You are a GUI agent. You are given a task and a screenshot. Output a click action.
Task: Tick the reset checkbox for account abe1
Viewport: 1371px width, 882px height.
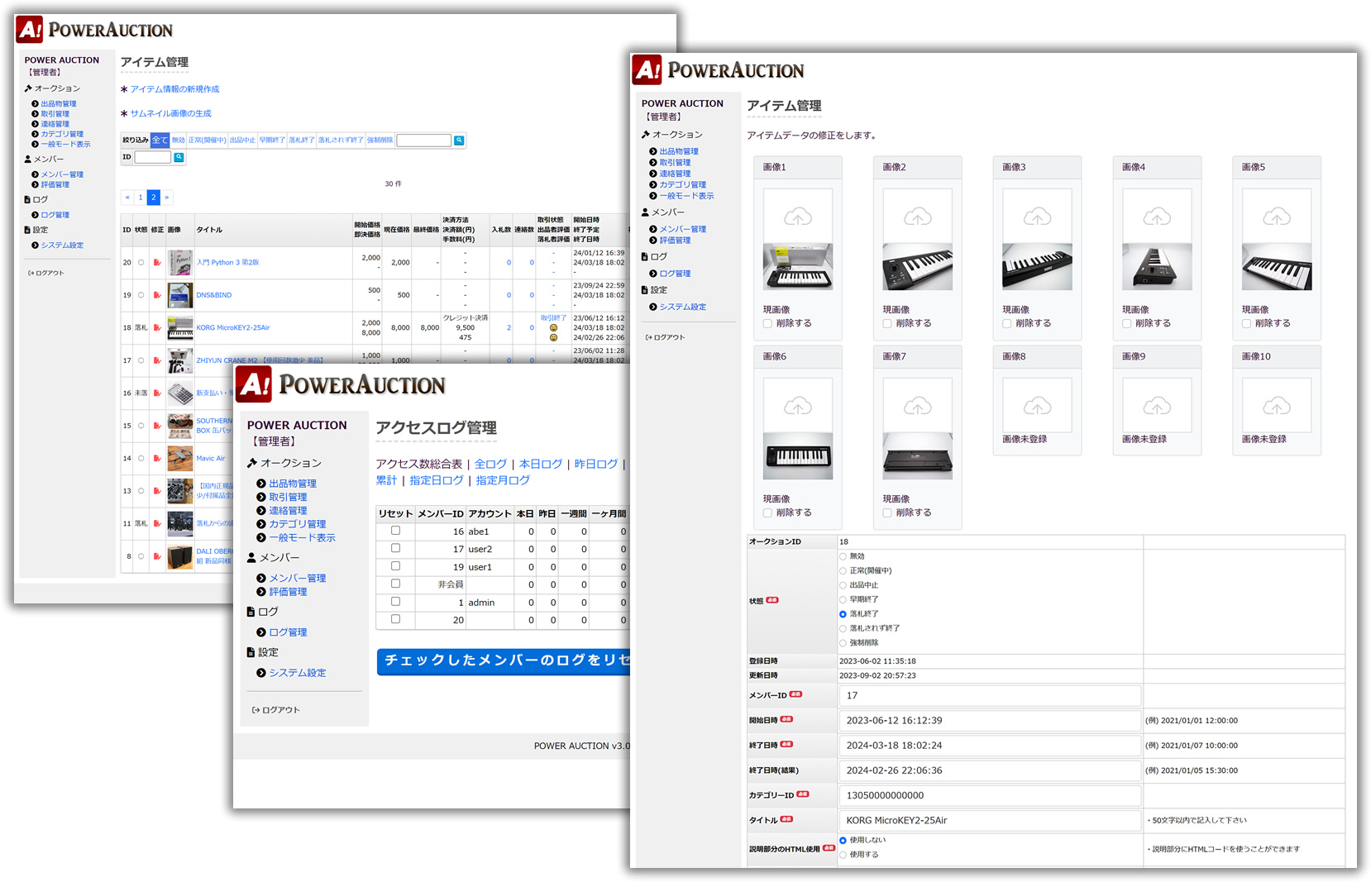pyautogui.click(x=395, y=531)
